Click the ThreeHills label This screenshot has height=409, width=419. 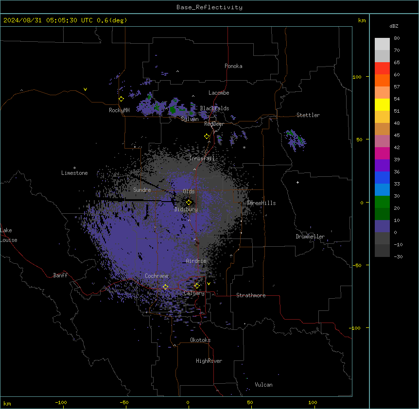click(261, 203)
